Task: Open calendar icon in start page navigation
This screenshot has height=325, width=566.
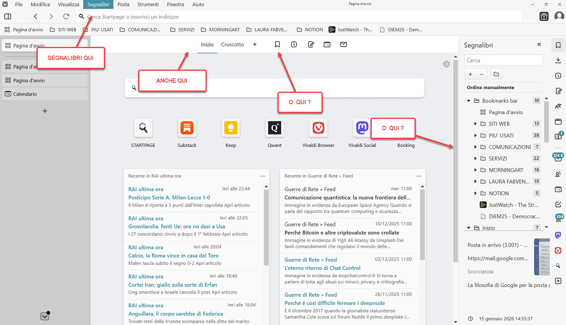Action: pos(327,45)
